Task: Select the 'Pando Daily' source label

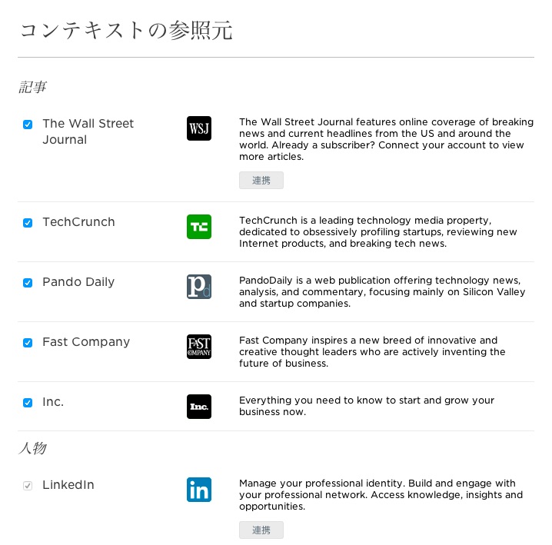Action: (x=78, y=282)
